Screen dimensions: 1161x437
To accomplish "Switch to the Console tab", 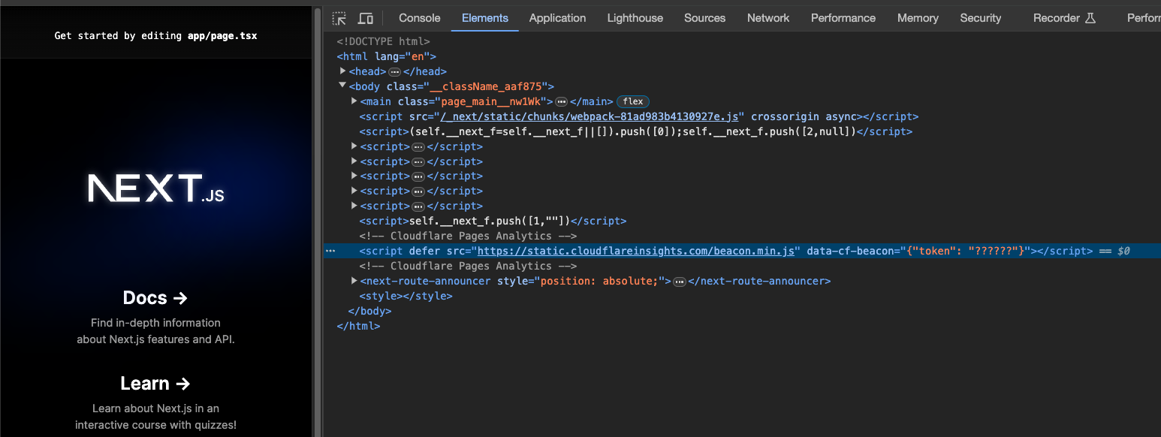I will [x=418, y=17].
